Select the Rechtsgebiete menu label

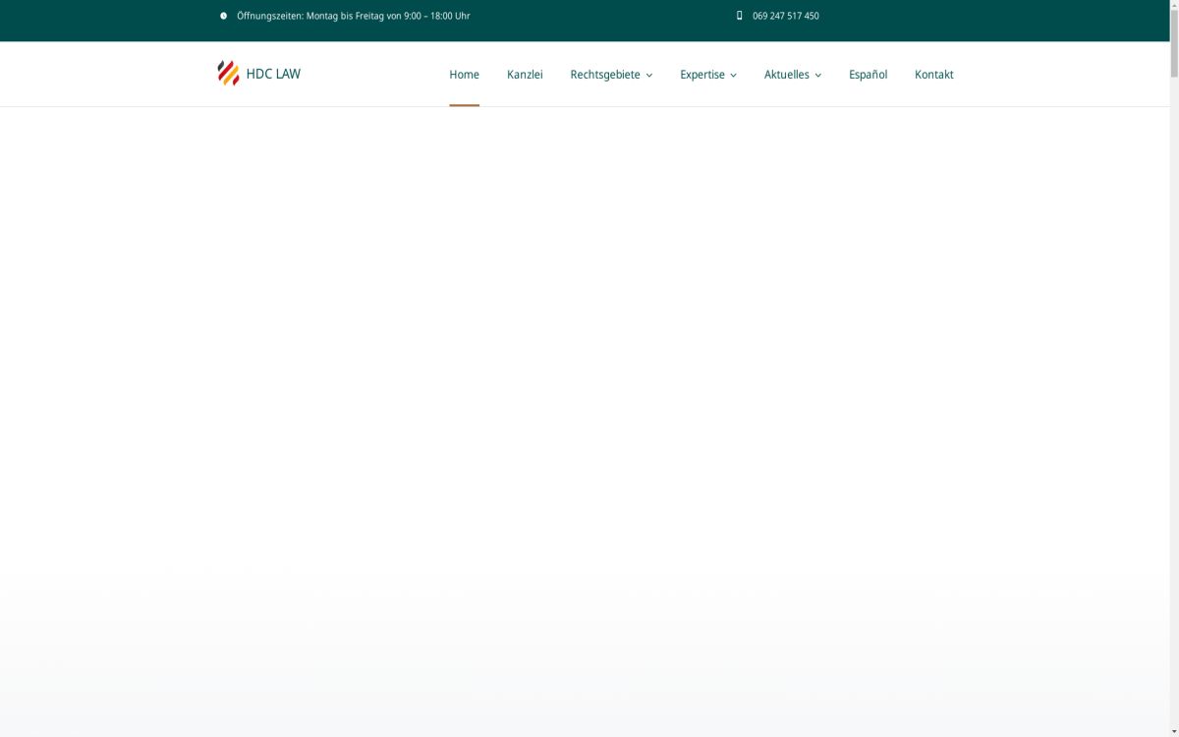[604, 75]
